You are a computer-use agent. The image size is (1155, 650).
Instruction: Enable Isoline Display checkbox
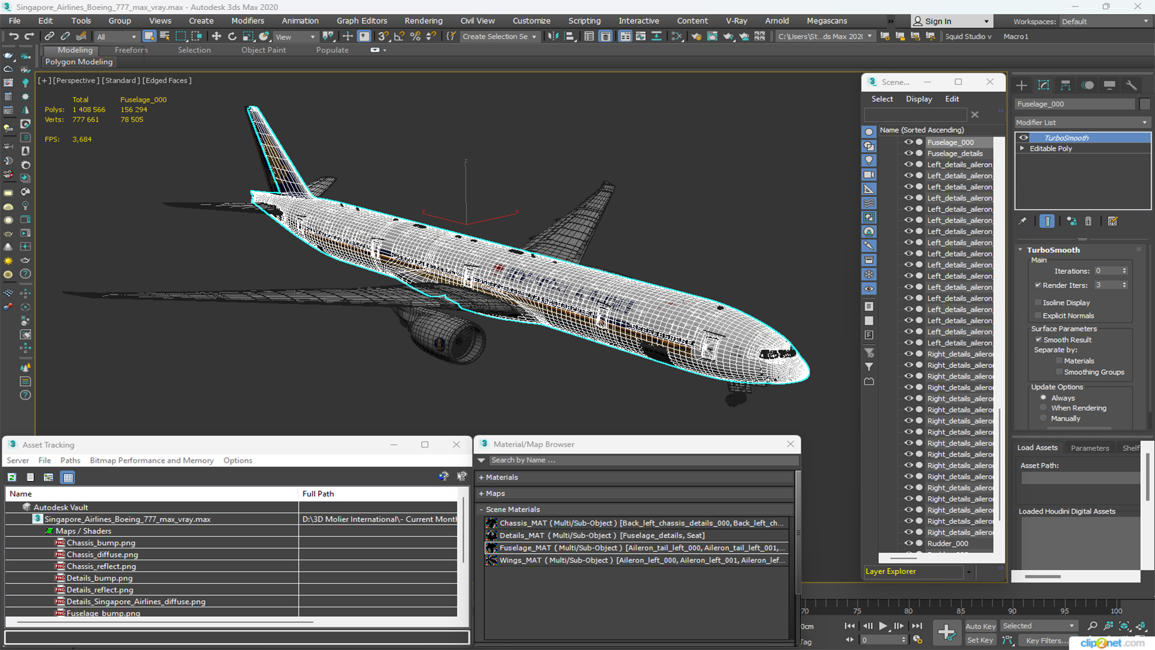(1038, 303)
